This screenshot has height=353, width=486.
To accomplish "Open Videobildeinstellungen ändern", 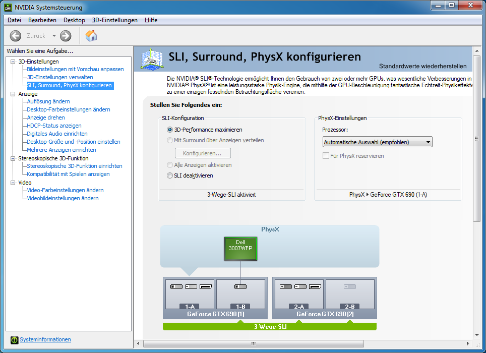I will pyautogui.click(x=63, y=198).
